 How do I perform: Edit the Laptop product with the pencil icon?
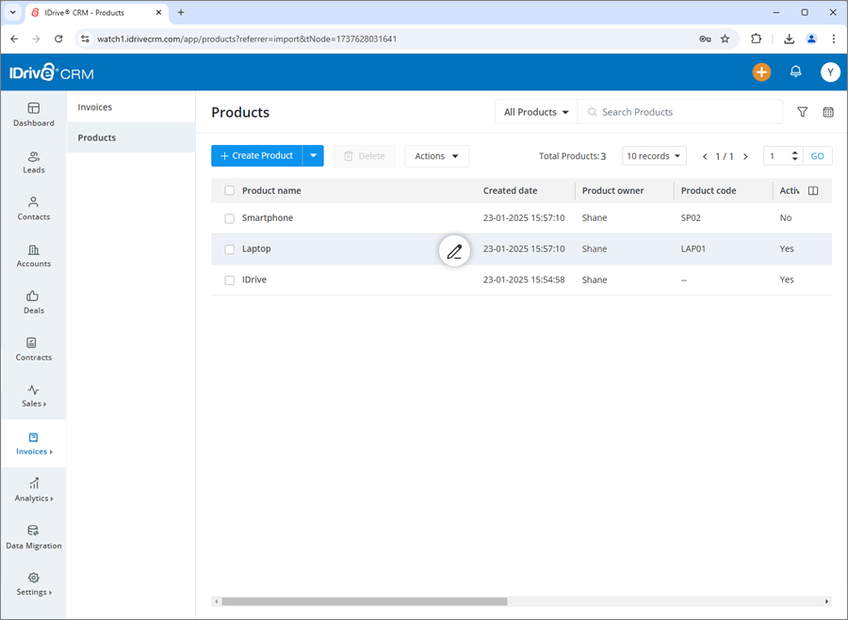[454, 250]
